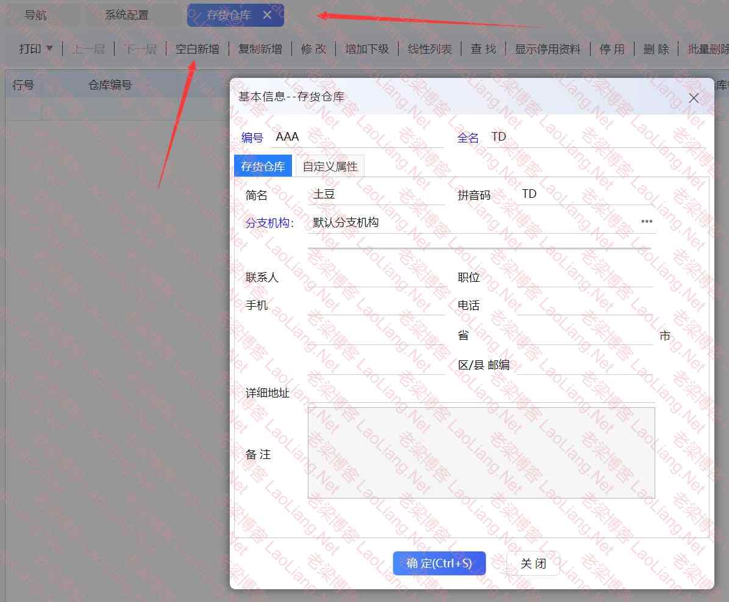Open the 分支机构 picker via the ellipsis icon

(647, 222)
